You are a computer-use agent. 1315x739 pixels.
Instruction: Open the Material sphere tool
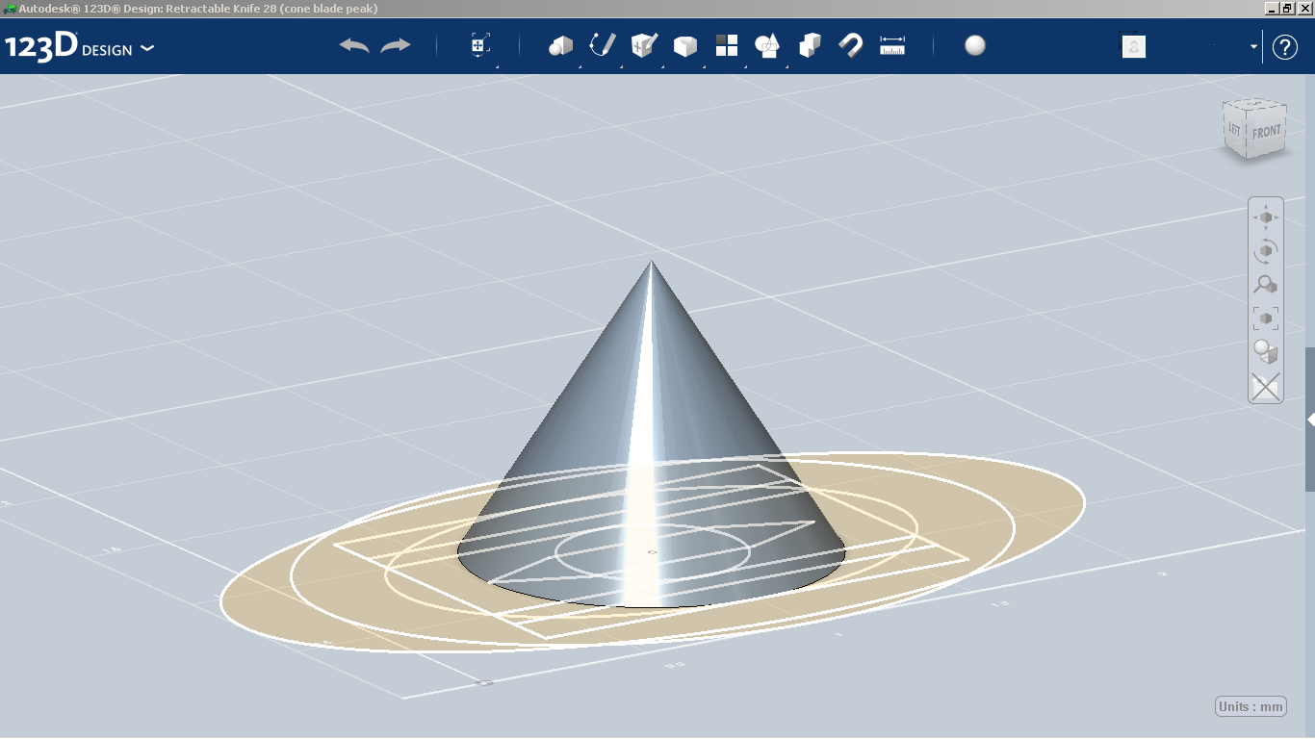[975, 45]
